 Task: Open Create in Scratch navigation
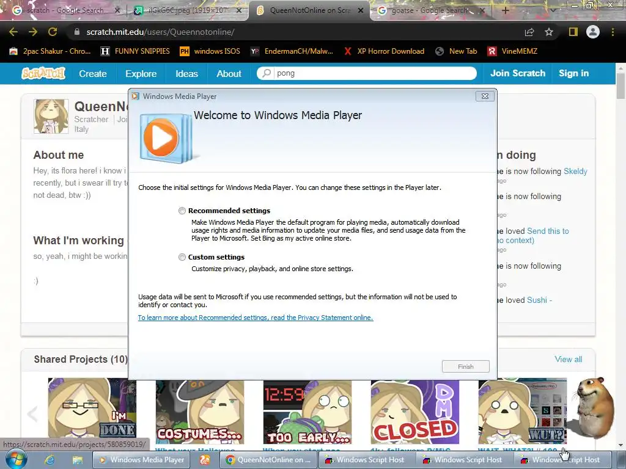93,73
